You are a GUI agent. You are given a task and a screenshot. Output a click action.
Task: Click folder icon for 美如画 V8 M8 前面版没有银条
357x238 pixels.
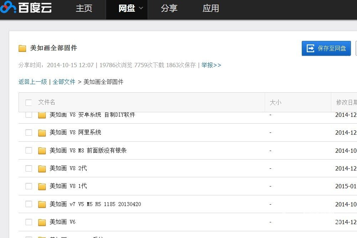click(x=42, y=151)
